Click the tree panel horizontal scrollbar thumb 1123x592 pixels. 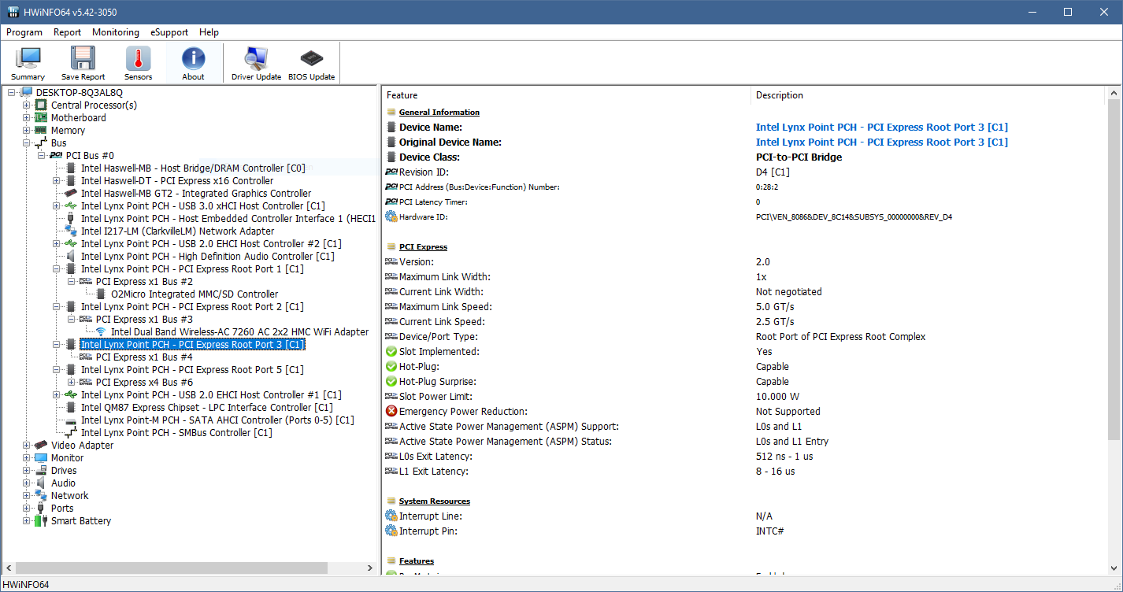172,568
